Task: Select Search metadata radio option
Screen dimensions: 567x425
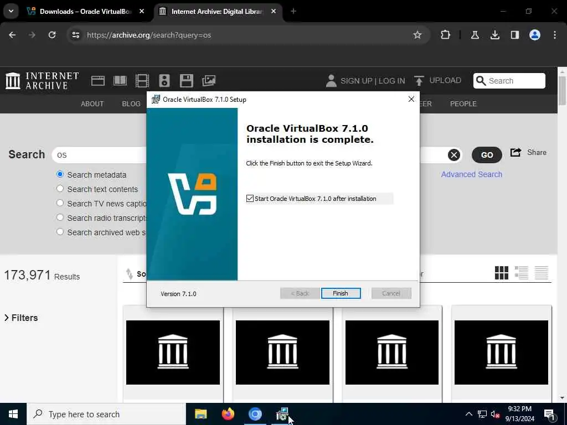Action: [60, 174]
